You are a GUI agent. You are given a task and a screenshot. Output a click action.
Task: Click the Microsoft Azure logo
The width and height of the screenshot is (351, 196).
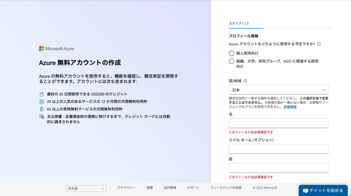[x=57, y=49]
